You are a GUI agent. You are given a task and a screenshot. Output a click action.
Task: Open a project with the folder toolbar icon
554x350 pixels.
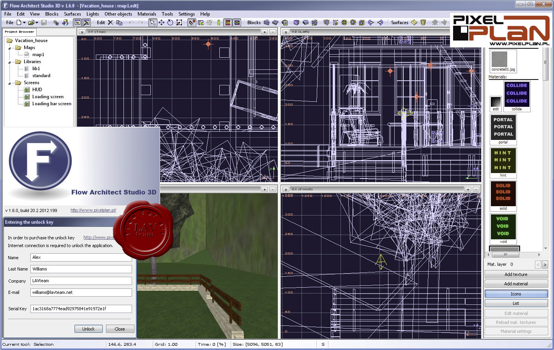pyautogui.click(x=32, y=23)
